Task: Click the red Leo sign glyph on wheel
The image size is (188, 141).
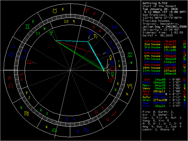Action: click(11, 86)
